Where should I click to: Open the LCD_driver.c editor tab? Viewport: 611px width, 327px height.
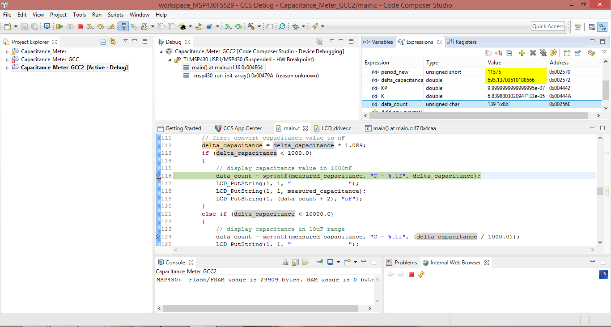click(x=333, y=128)
